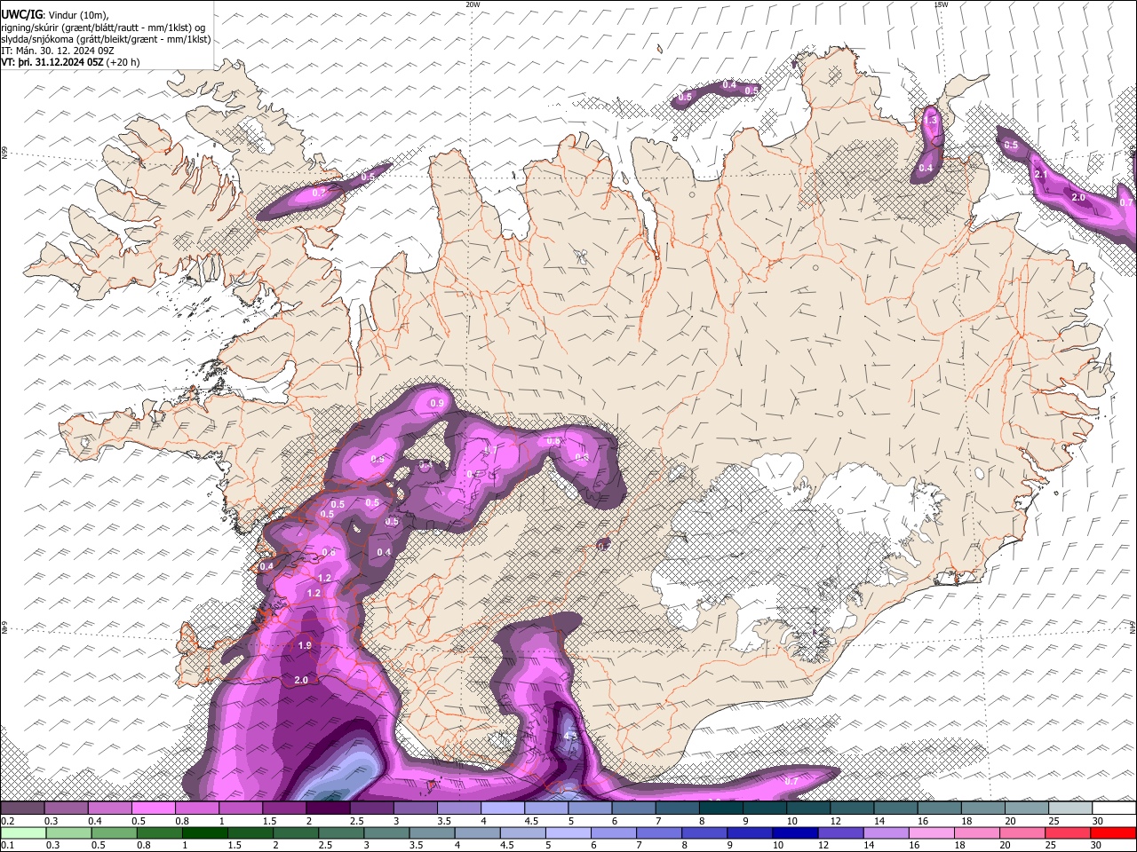This screenshot has height=852, width=1137.
Task: Click the 1.9 precipitation value on the southwest coast
Action: [305, 645]
